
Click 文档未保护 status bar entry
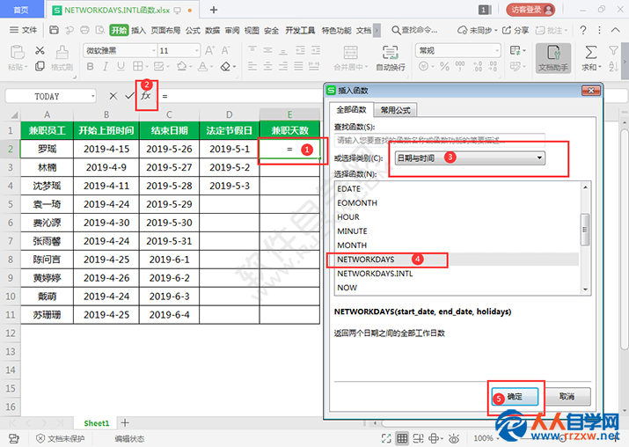tap(61, 438)
